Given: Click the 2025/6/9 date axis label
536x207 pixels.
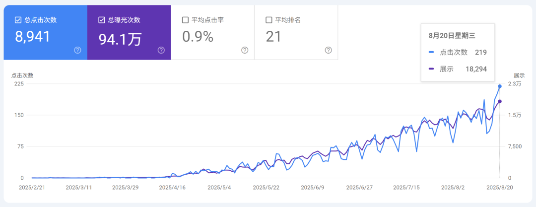Looking at the screenshot, I should (x=313, y=188).
